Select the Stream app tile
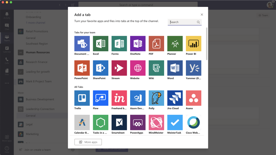This screenshot has height=155, width=276. click(x=119, y=68)
